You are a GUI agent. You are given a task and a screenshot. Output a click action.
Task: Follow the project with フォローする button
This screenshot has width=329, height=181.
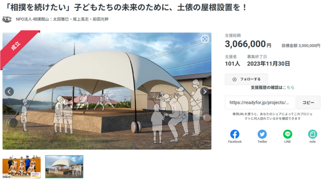[246, 79]
